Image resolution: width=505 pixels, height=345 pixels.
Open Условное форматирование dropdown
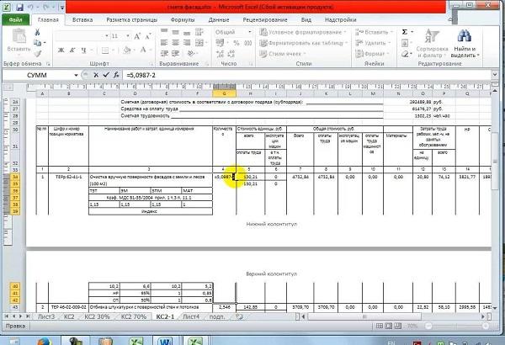coord(303,32)
